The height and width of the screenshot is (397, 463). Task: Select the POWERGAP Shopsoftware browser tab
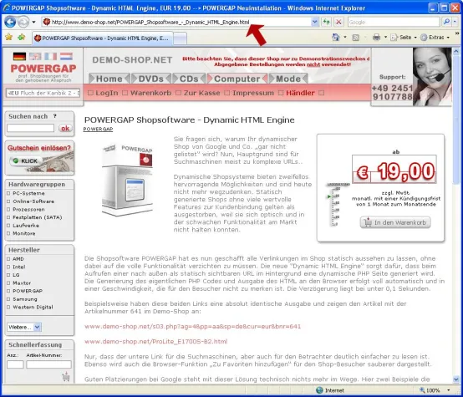[x=103, y=38]
